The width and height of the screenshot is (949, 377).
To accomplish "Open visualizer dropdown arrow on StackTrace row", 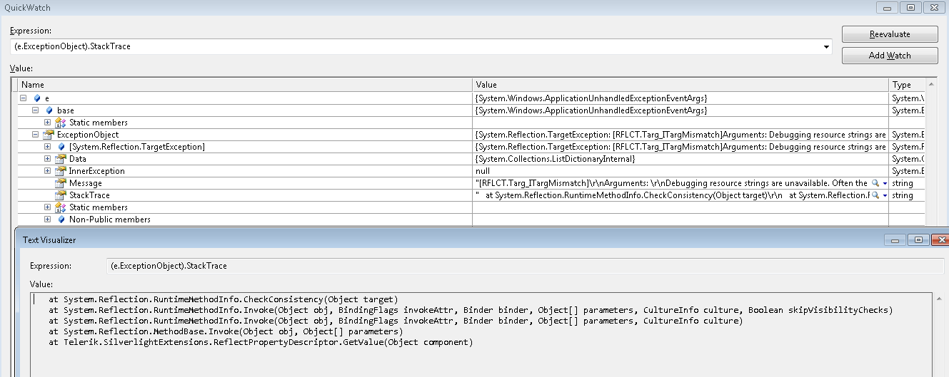I will click(885, 195).
